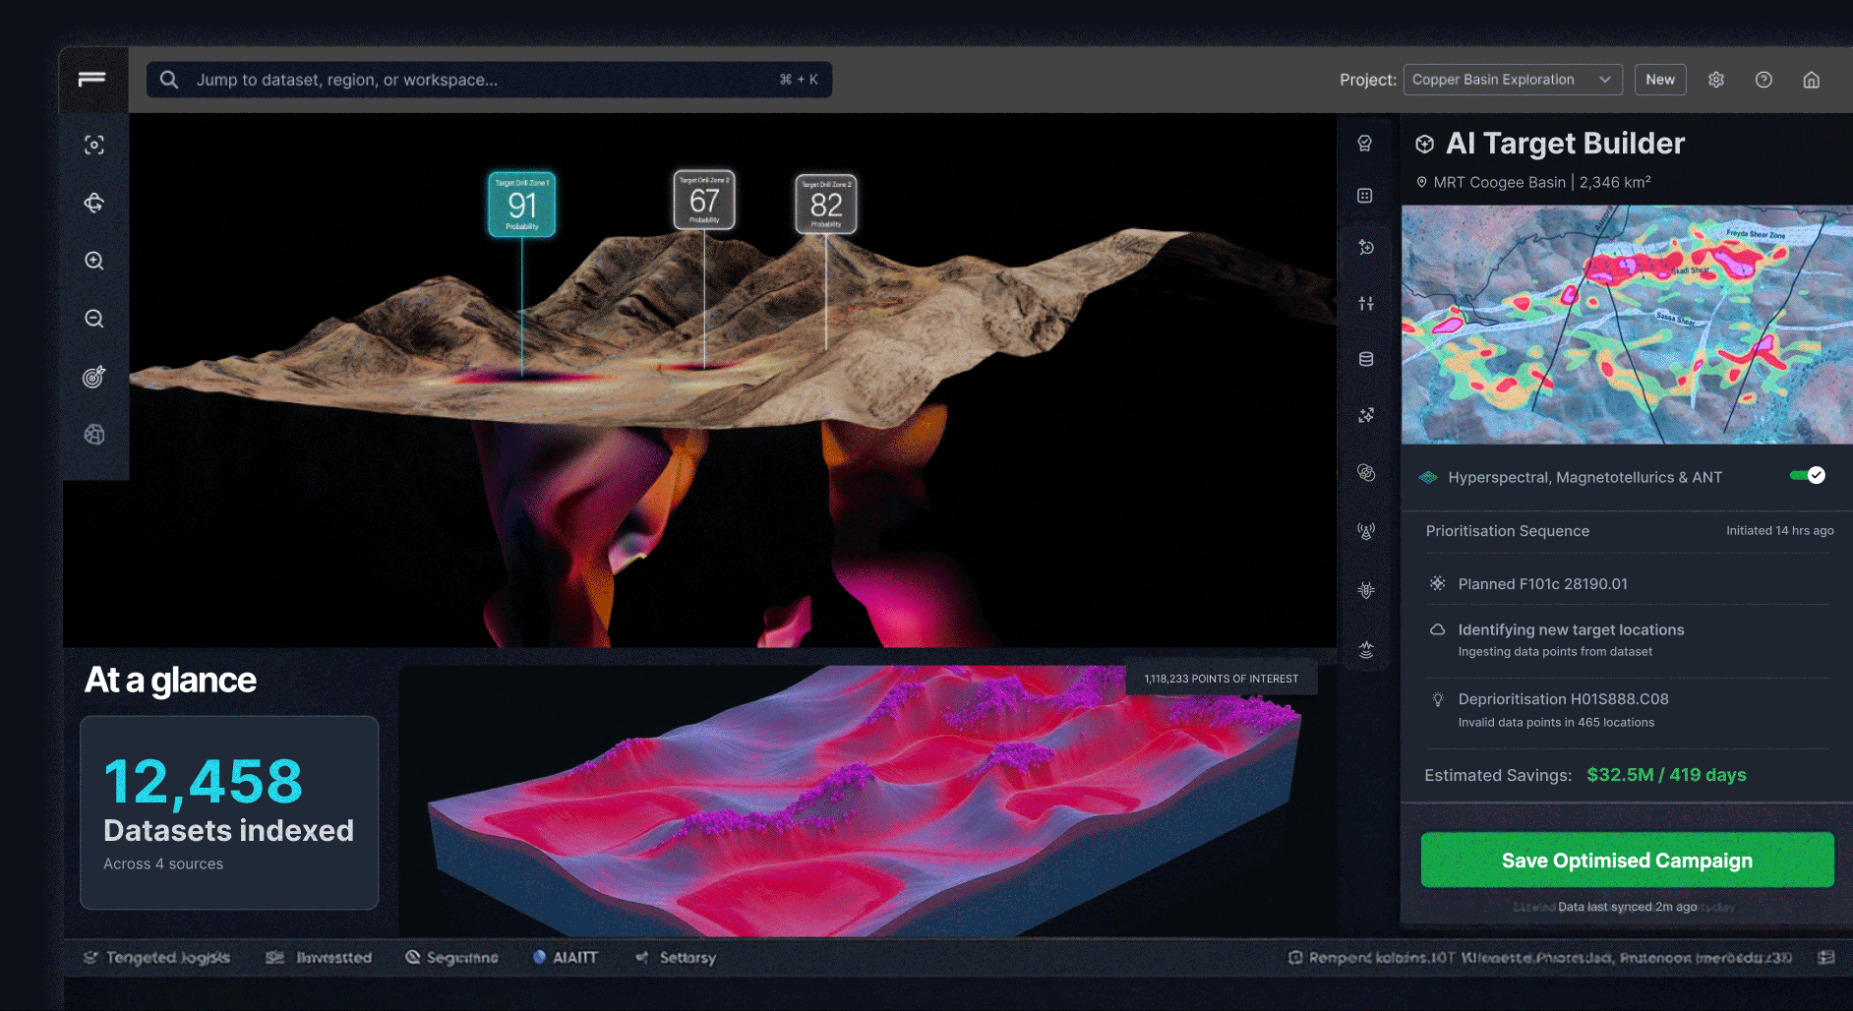Screen dimensions: 1853x1011
Task: Open the antenna signal broadcast icon
Action: coord(1366,531)
